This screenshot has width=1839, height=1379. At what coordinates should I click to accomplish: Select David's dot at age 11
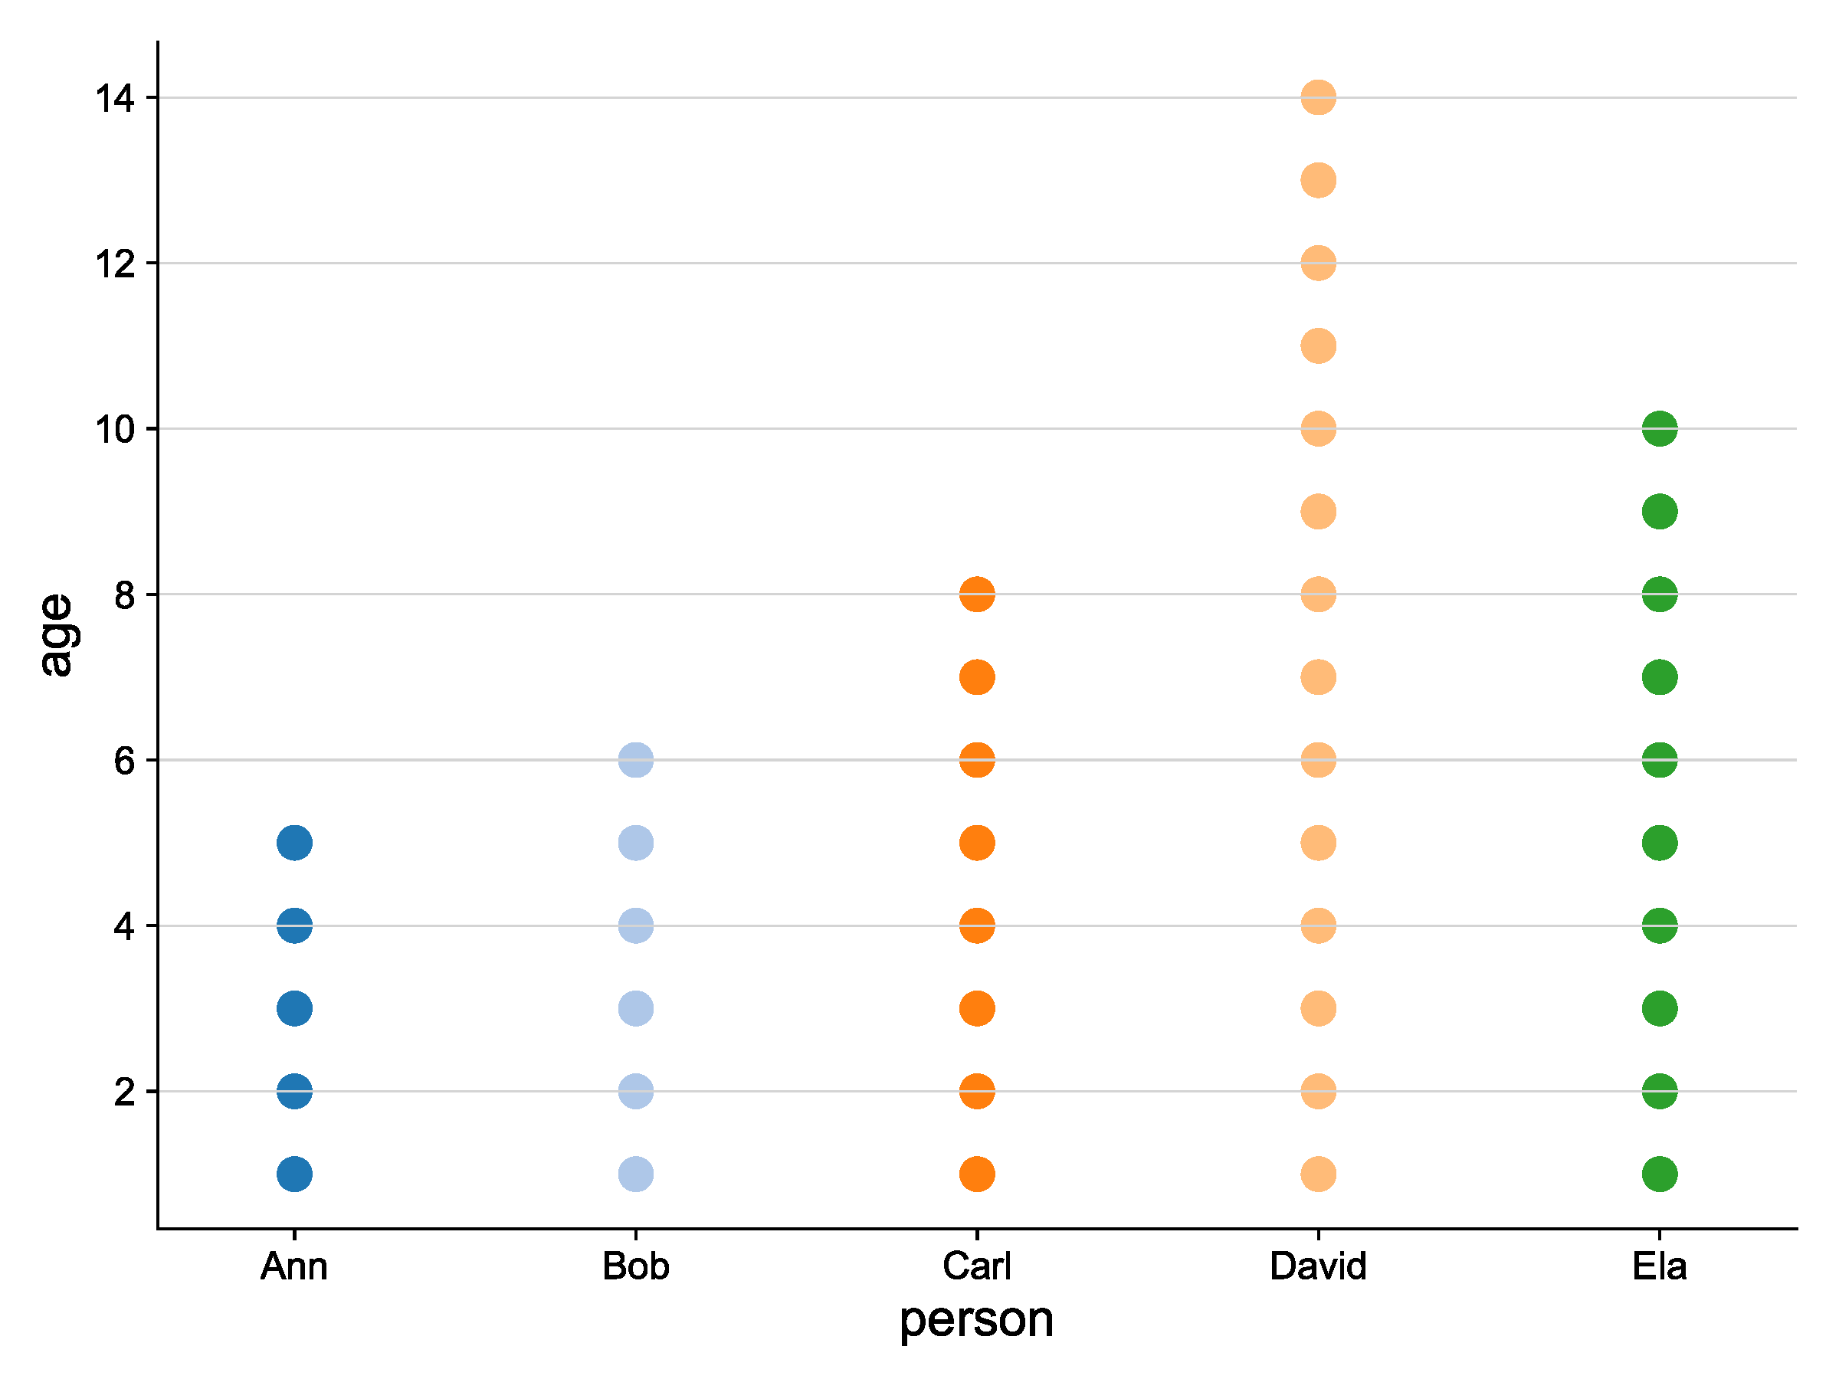click(1319, 346)
